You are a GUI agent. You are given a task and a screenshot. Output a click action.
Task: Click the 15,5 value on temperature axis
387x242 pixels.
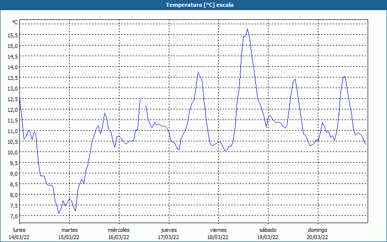(13, 35)
